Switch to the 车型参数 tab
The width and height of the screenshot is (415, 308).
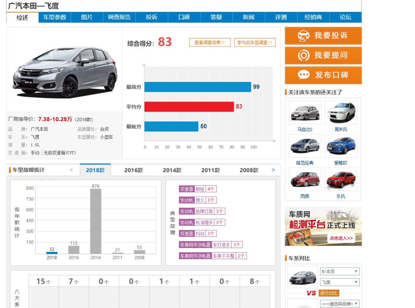55,17
